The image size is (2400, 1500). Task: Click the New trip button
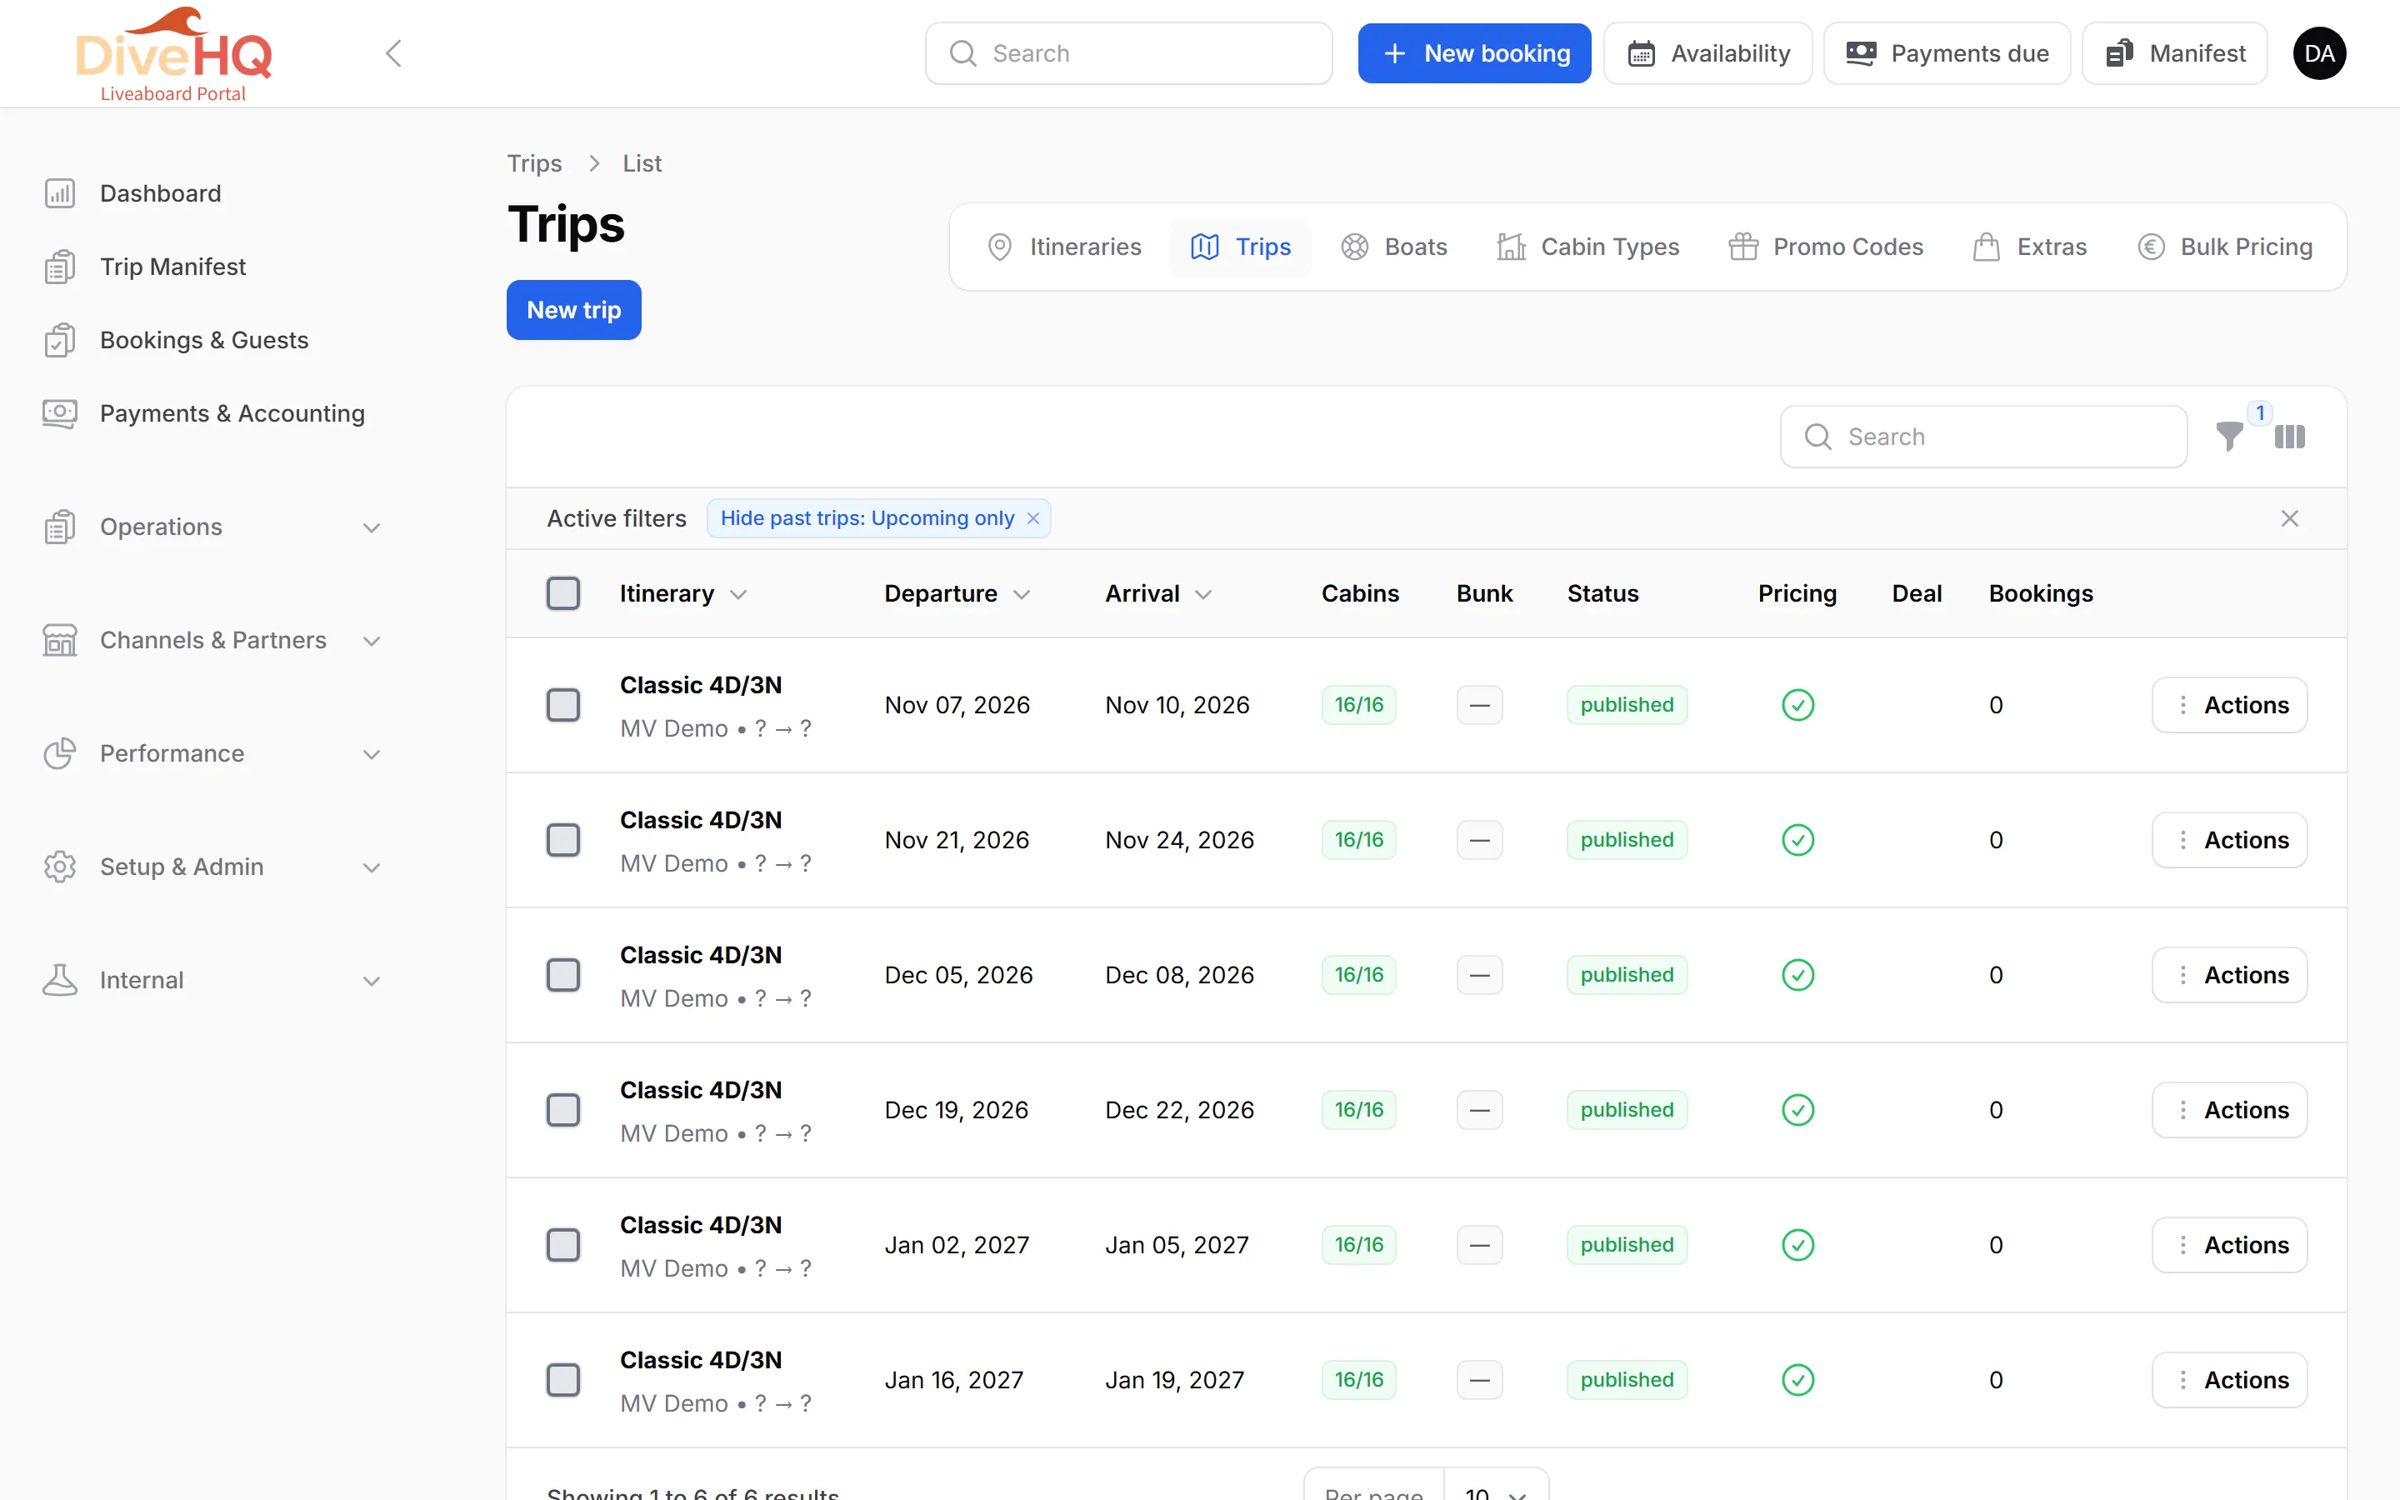573,309
